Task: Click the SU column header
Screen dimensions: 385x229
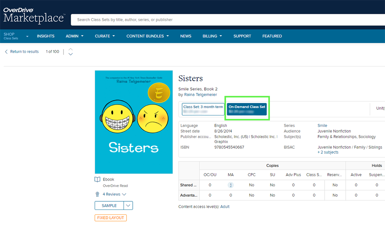Action: click(272, 175)
